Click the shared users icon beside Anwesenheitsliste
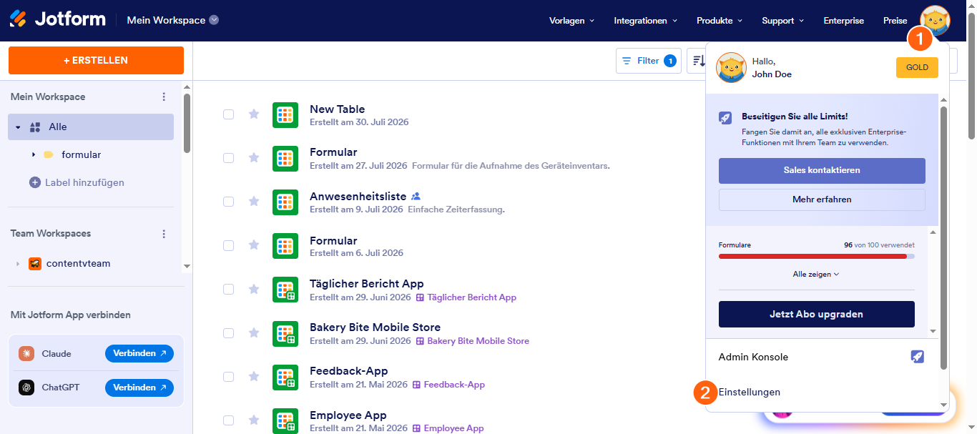977x434 pixels. click(x=416, y=196)
